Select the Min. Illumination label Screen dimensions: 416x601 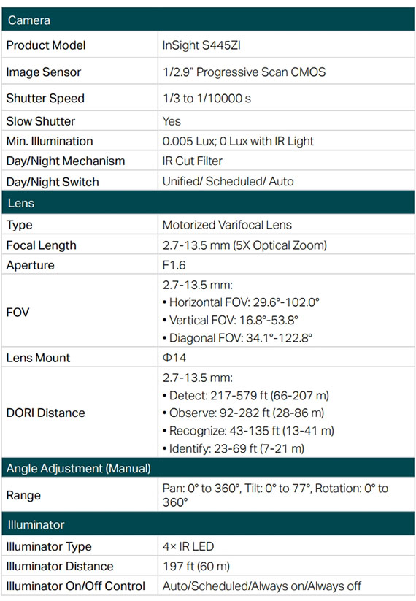point(50,141)
